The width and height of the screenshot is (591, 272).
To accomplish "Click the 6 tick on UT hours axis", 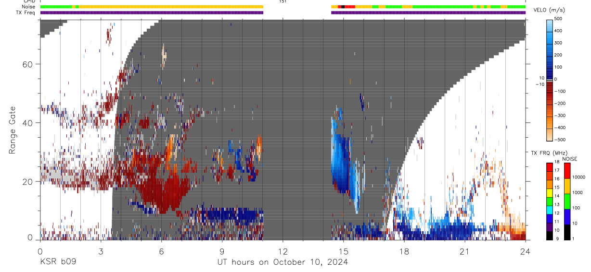I will click(x=161, y=251).
